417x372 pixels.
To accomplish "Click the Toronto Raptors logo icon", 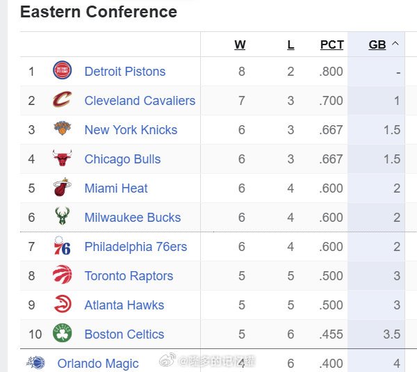I will (62, 275).
